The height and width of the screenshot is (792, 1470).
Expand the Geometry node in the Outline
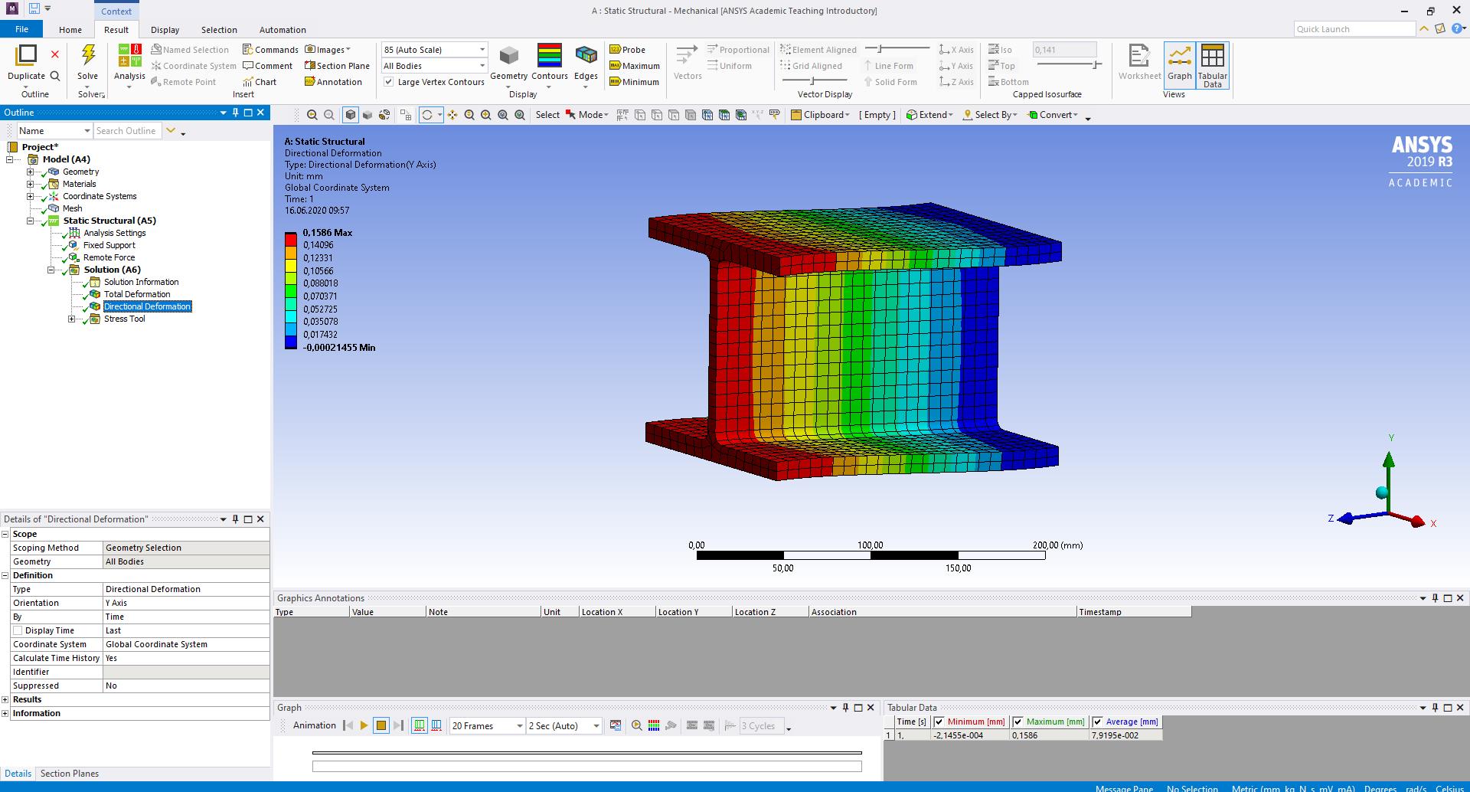[31, 172]
